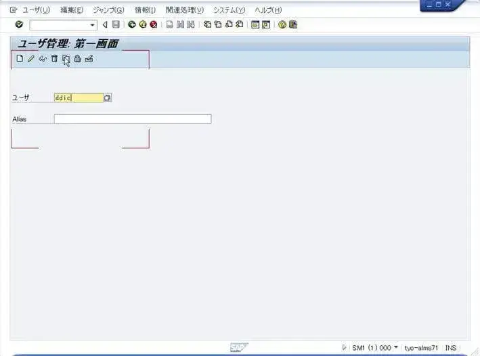Go to First Page icon
The height and width of the screenshot is (356, 480).
pyautogui.click(x=207, y=24)
